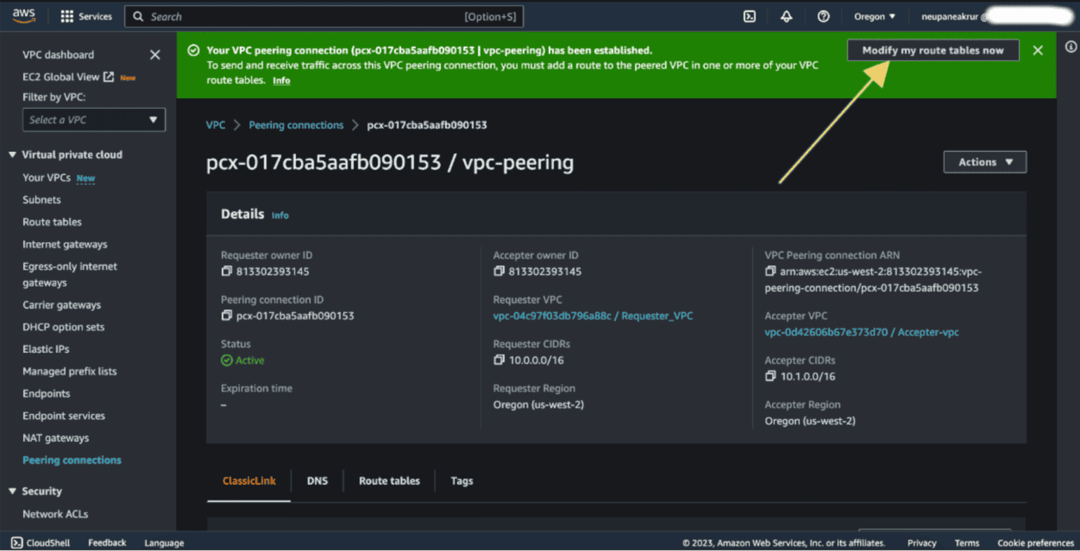Open the help question mark menu
This screenshot has height=551, width=1080.
823,16
